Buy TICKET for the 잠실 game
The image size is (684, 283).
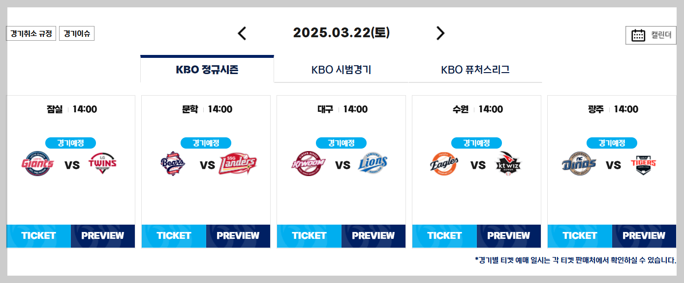click(x=38, y=236)
